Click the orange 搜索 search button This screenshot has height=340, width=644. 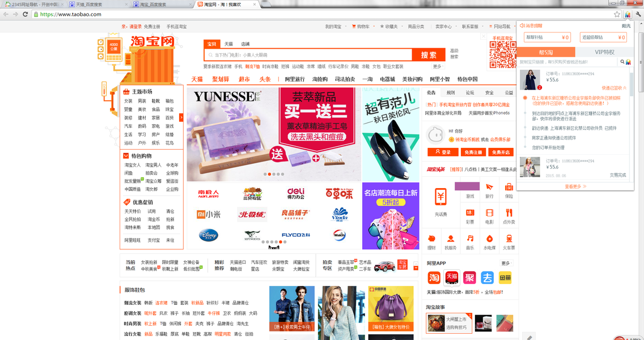click(x=429, y=55)
